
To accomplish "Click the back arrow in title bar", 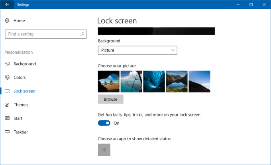I will pyautogui.click(x=7, y=4).
